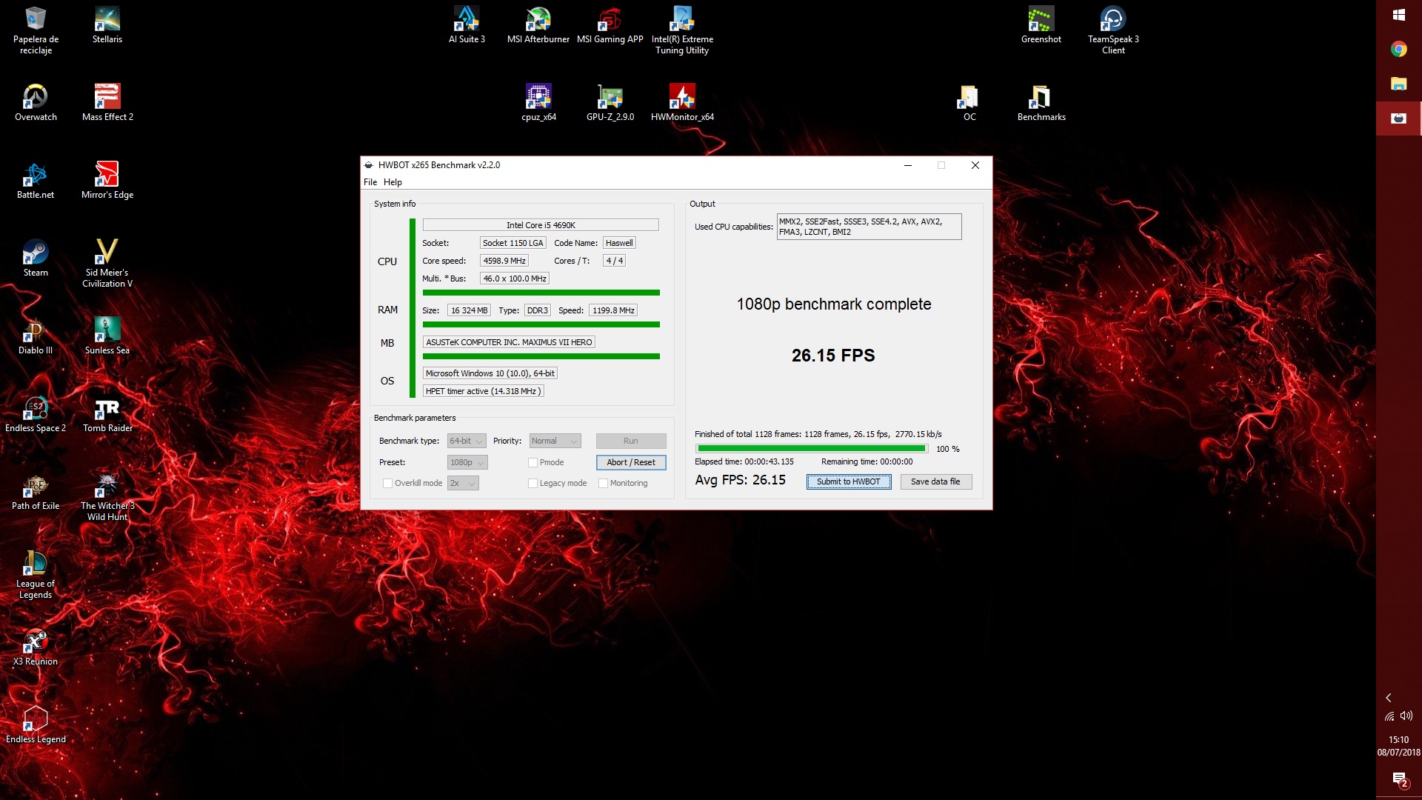Select the League of Legends icon
The height and width of the screenshot is (800, 1422).
[36, 575]
